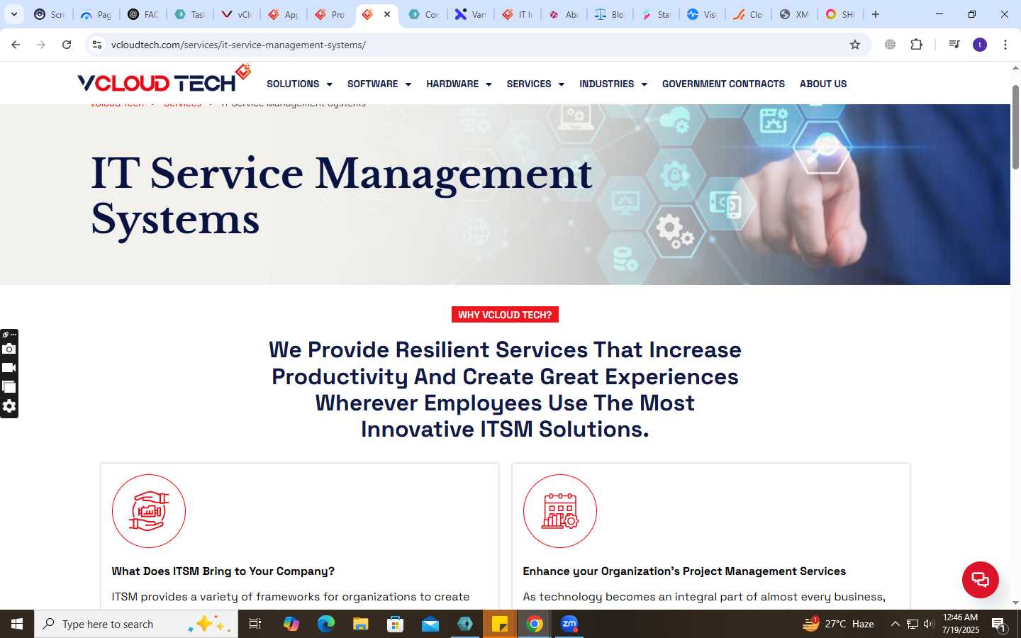Open settings gear in left capture widget
The height and width of the screenshot is (638, 1021).
[x=9, y=406]
